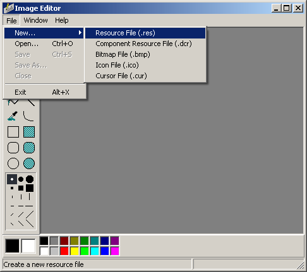This screenshot has width=307, height=272.
Task: Choose the longest vertical line brush
Action: [29, 197]
